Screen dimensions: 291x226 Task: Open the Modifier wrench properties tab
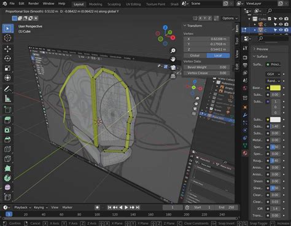coord(245,115)
